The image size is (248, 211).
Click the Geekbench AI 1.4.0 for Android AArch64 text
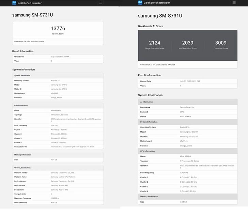click(157, 64)
